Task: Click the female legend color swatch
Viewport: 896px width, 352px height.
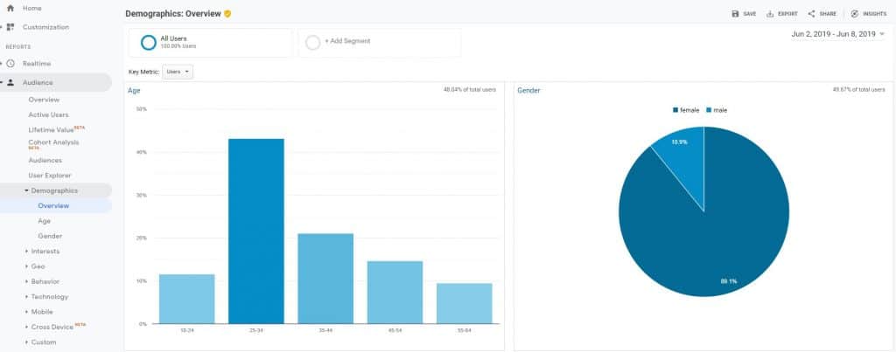Action: click(x=675, y=110)
